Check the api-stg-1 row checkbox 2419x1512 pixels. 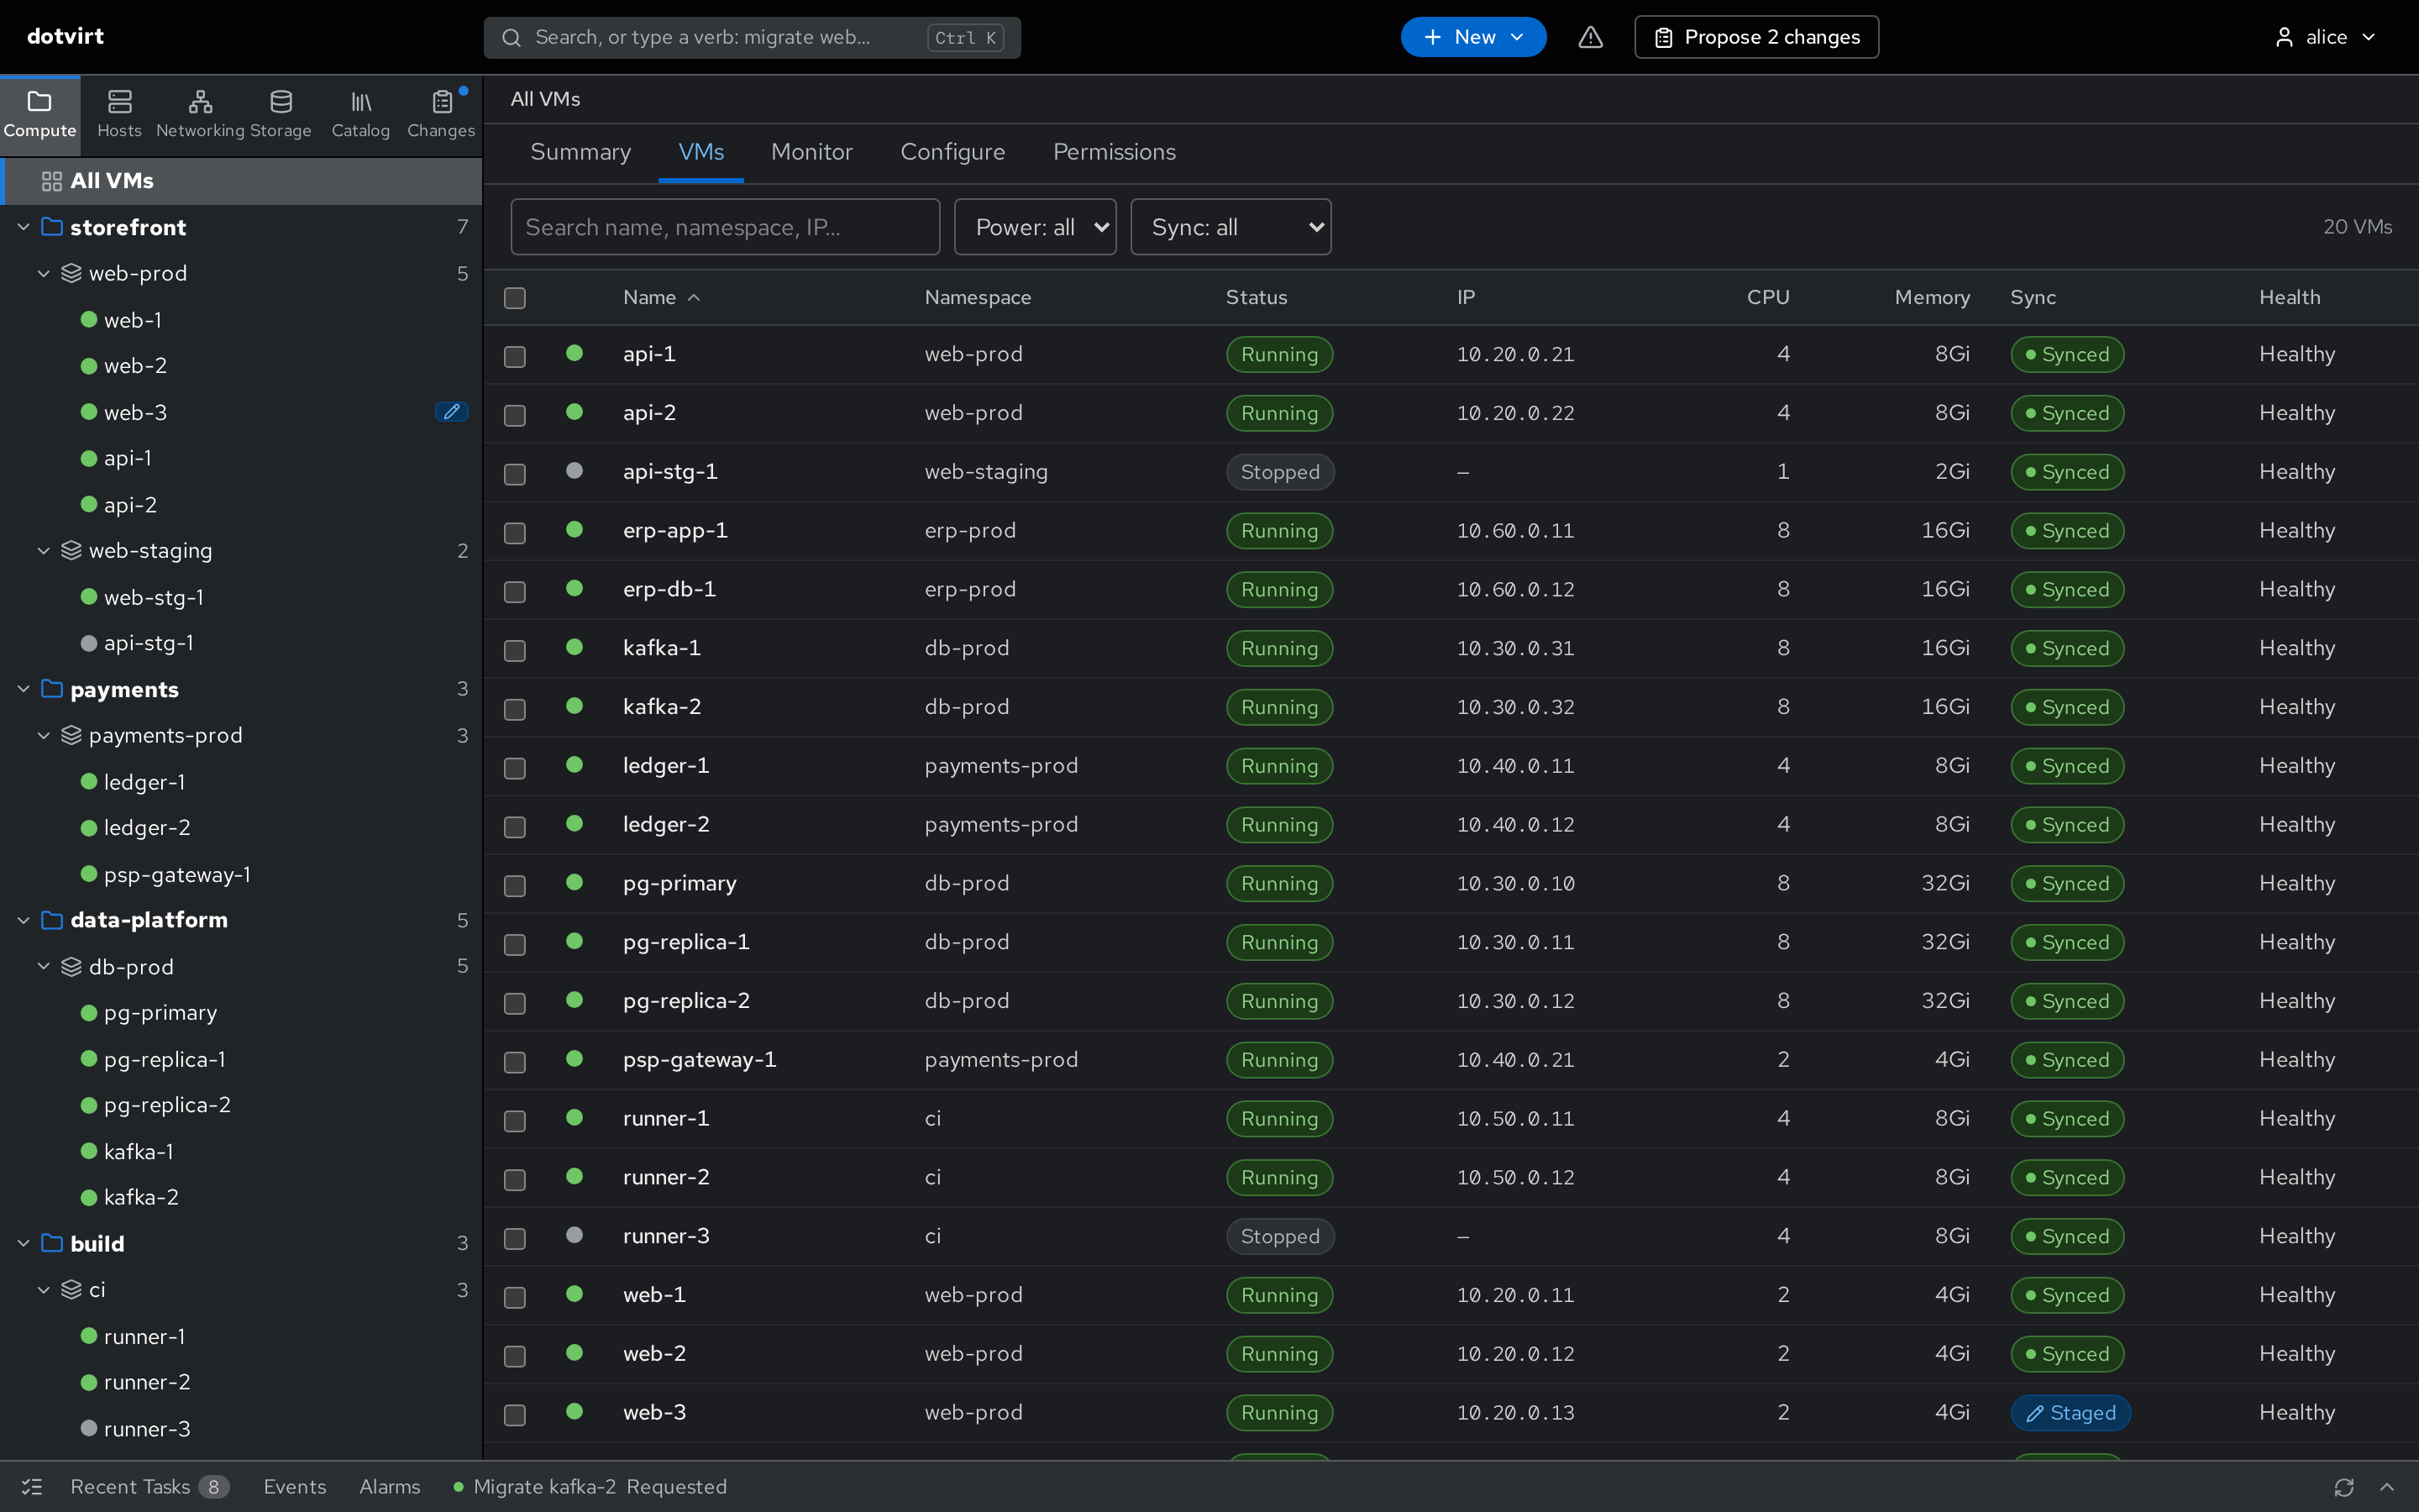(x=515, y=474)
